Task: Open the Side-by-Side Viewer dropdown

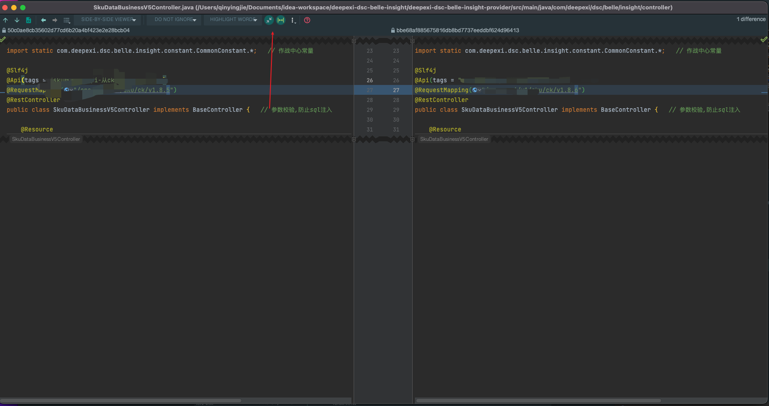Action: pos(108,20)
